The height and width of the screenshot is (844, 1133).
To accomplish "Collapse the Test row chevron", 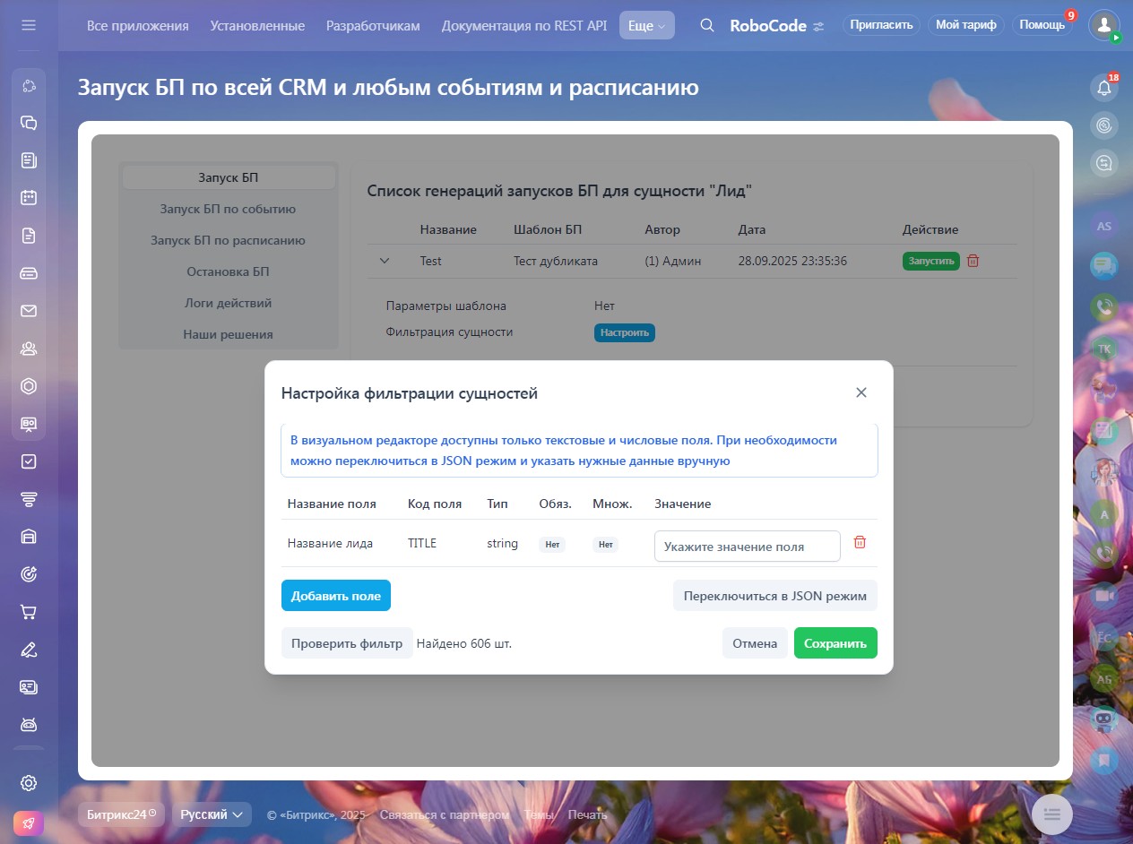I will coord(385,261).
